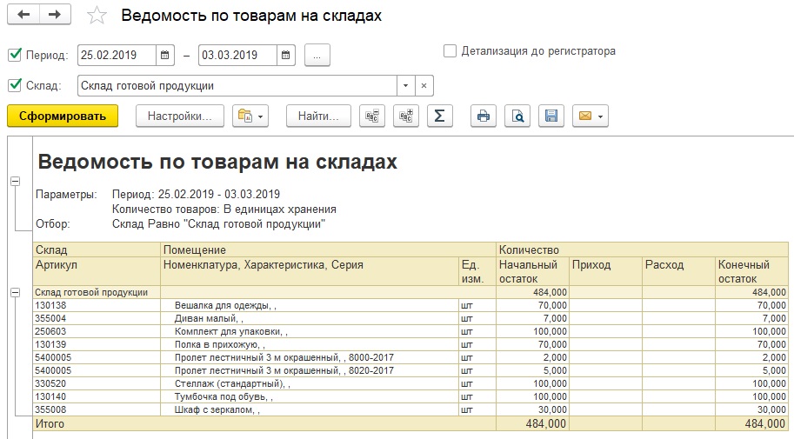Uncheck the Склад checkbox
This screenshot has width=794, height=439.
coord(15,85)
